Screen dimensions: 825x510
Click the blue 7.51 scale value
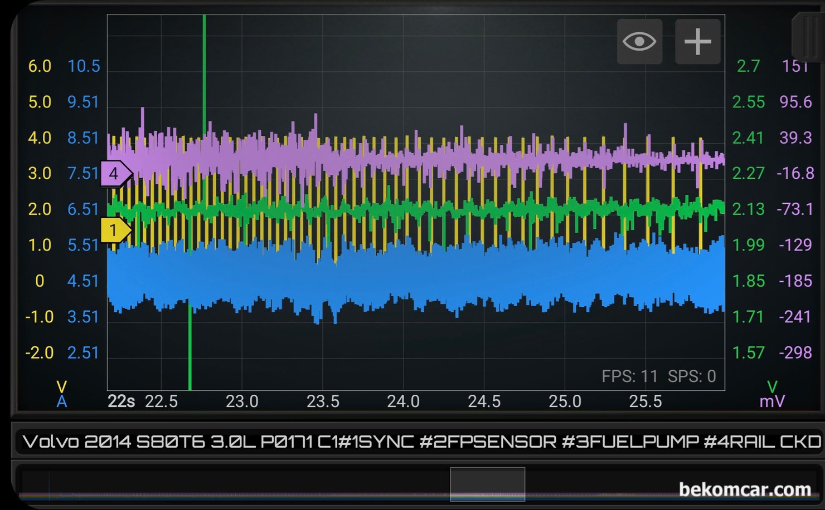coord(83,174)
